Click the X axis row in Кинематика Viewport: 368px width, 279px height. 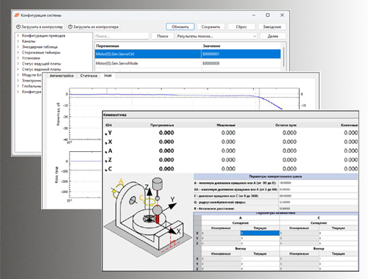[230, 142]
